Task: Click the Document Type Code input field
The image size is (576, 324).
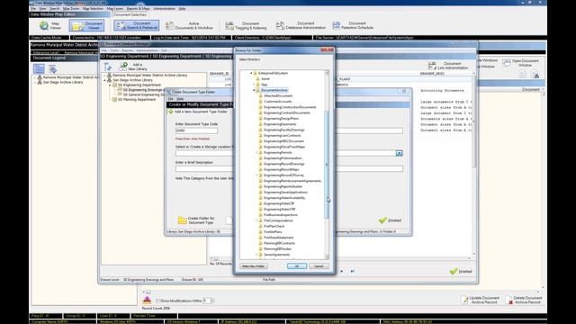Action: click(196, 130)
